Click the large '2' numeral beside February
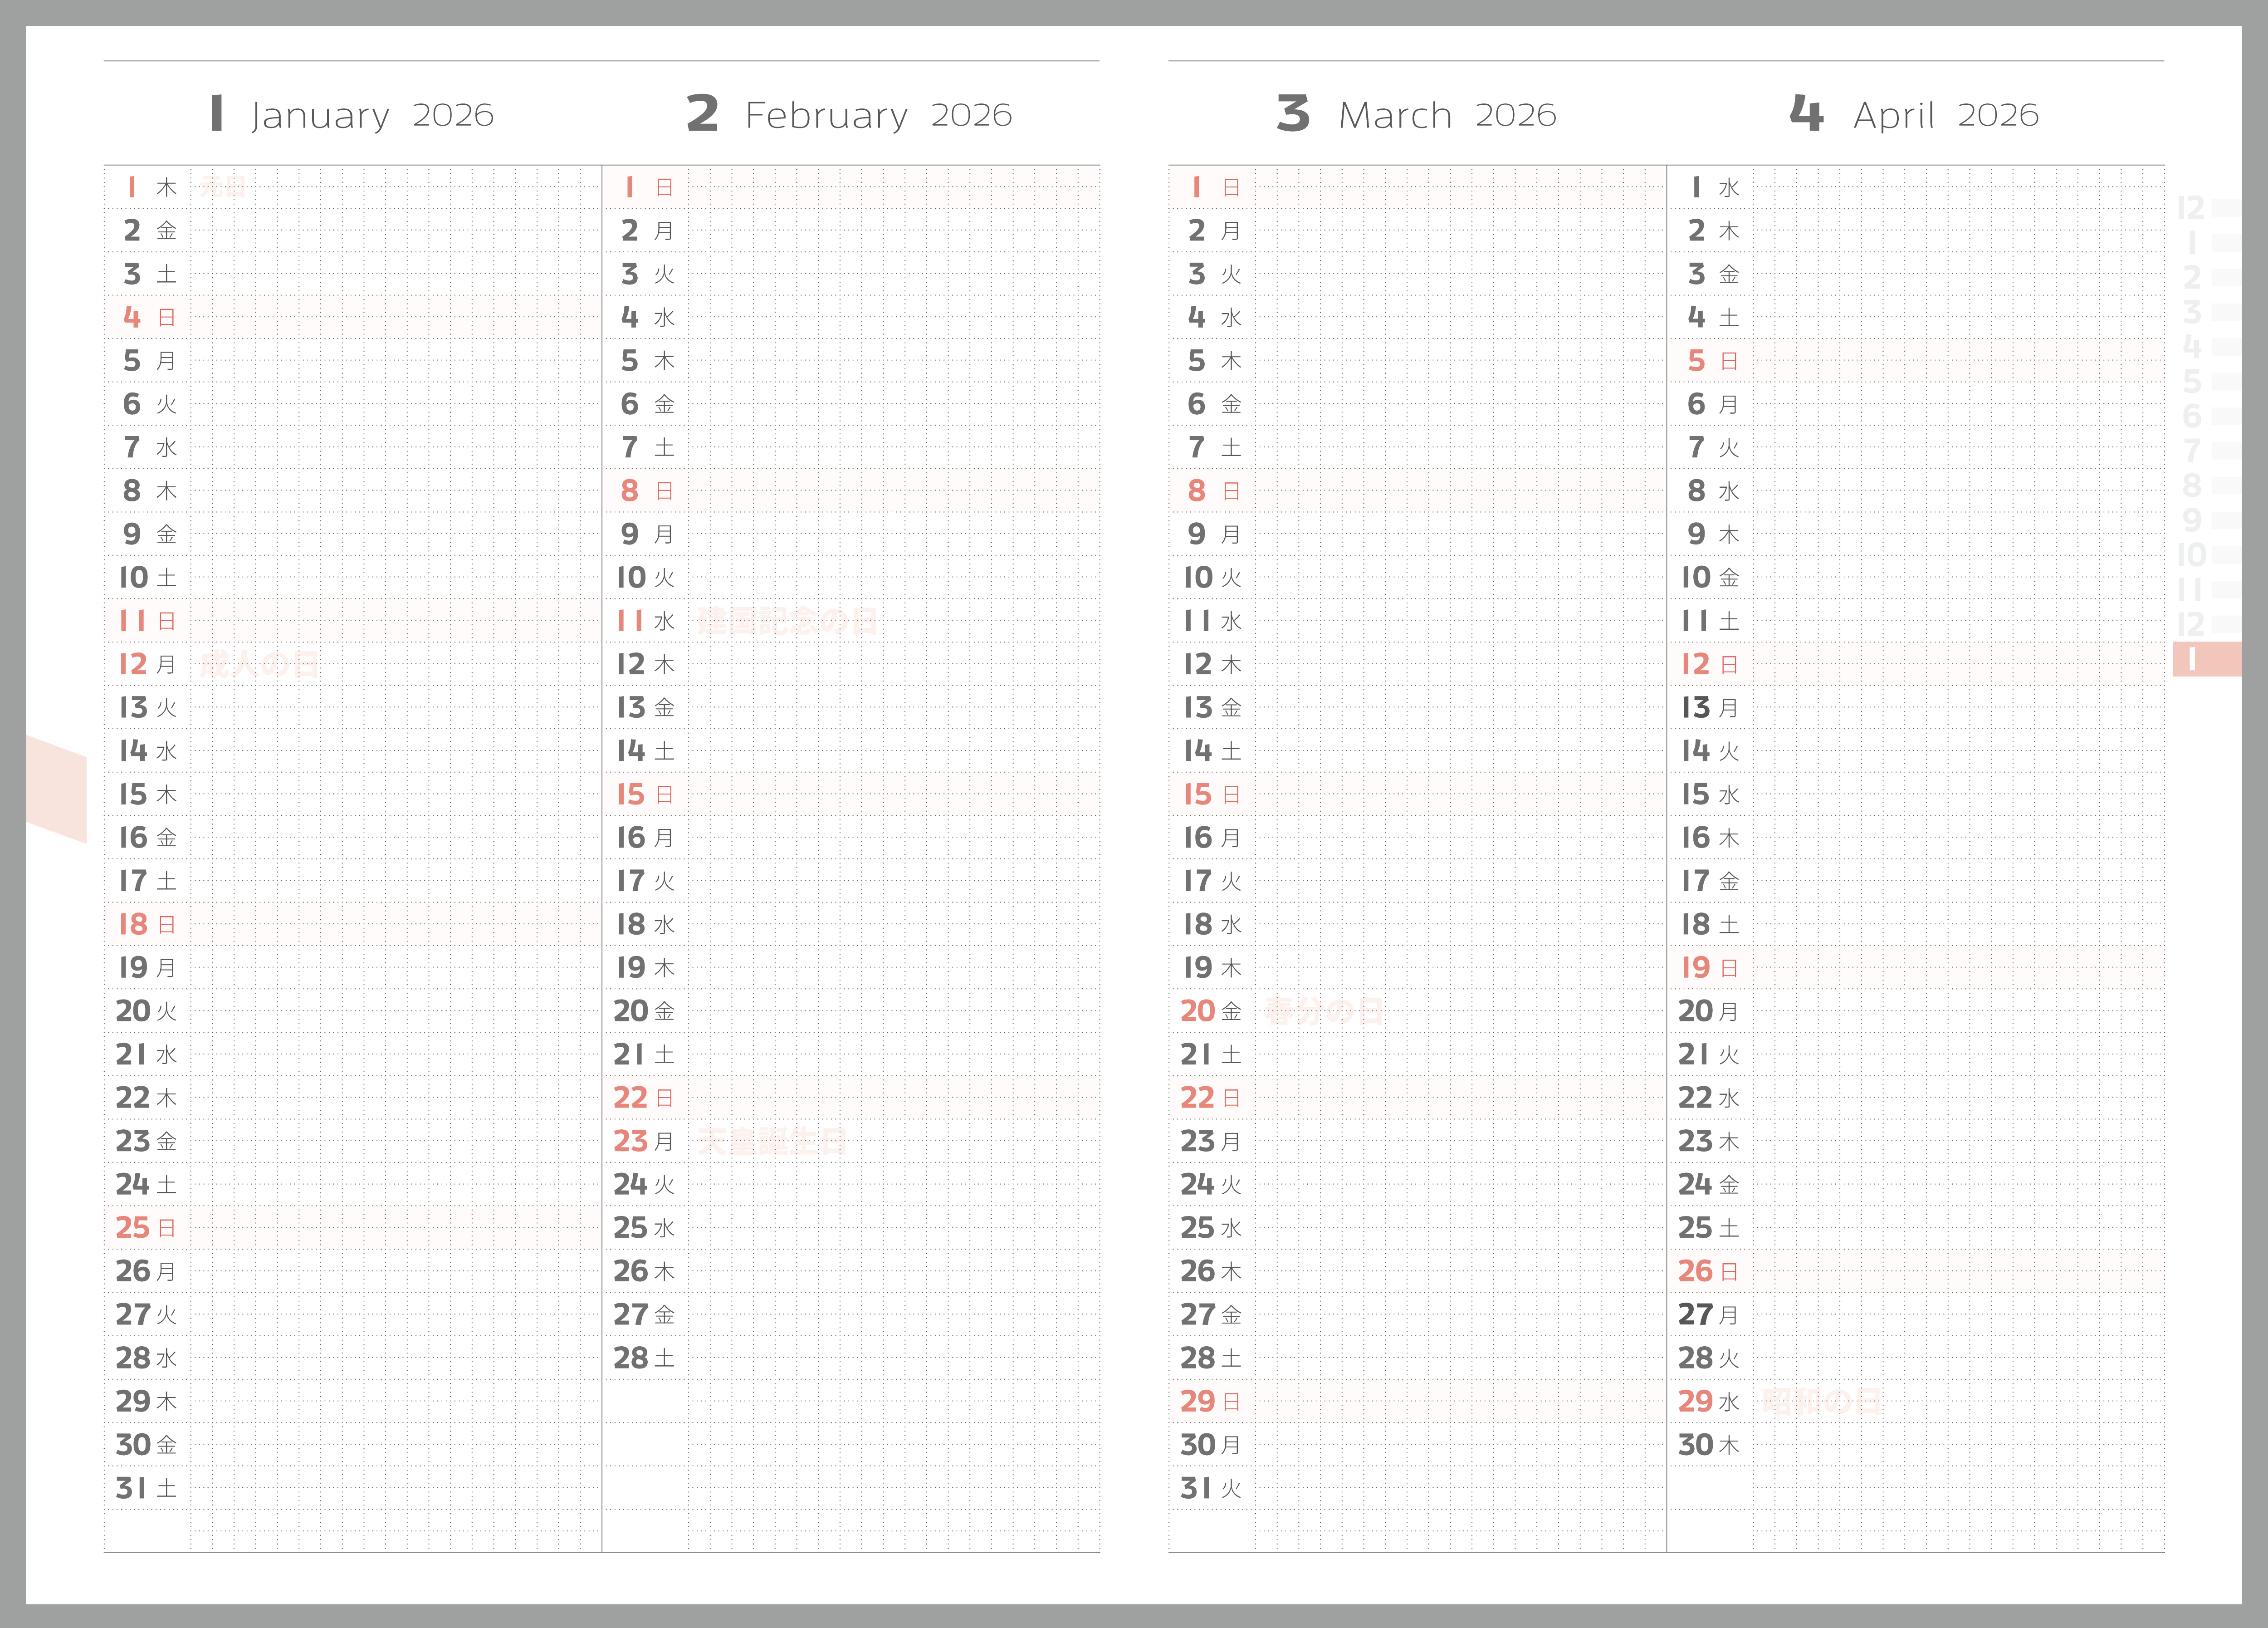The height and width of the screenshot is (1628, 2268). click(x=703, y=113)
